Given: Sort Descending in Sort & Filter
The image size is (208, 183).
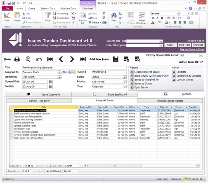Looking at the screenshot, I should (61, 18).
